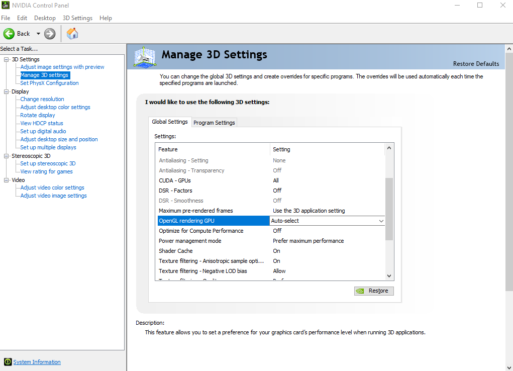The height and width of the screenshot is (371, 513).
Task: Select Optimize for Compute Performance row
Action: click(x=271, y=231)
